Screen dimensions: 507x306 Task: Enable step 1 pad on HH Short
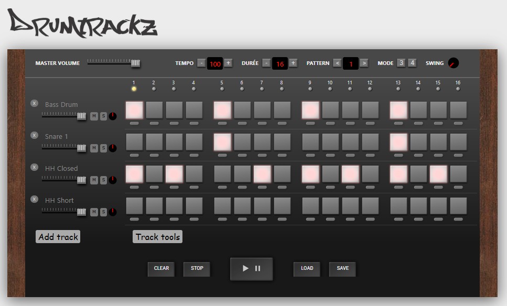(134, 206)
